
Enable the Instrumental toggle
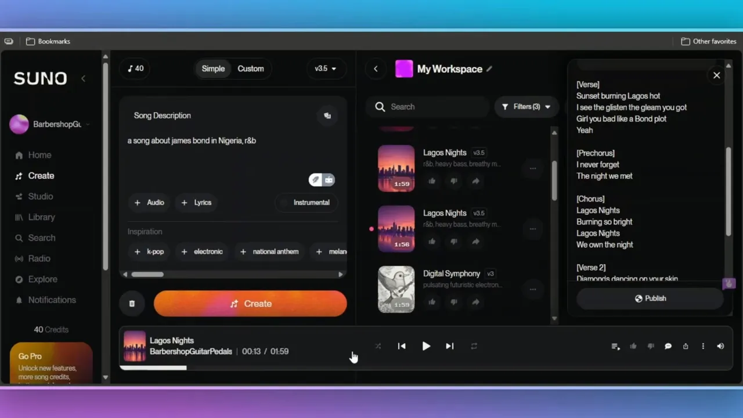pos(306,203)
